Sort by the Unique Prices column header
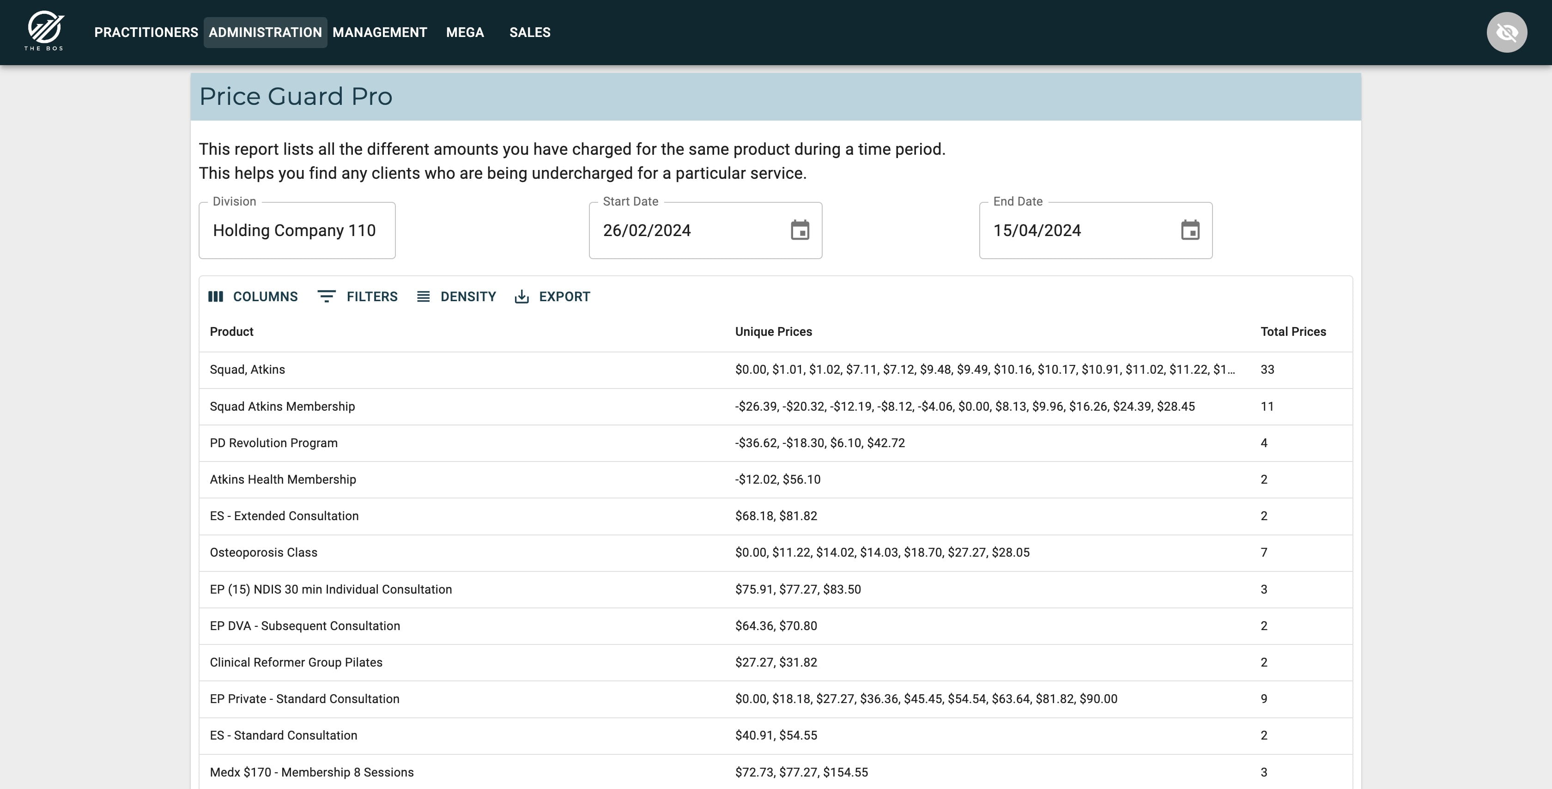The image size is (1552, 789). [773, 332]
